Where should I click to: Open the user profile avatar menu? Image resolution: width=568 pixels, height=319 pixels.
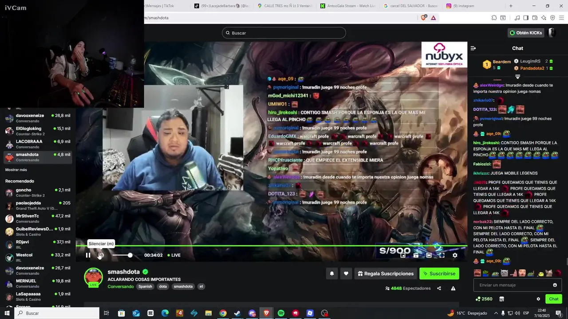click(552, 33)
